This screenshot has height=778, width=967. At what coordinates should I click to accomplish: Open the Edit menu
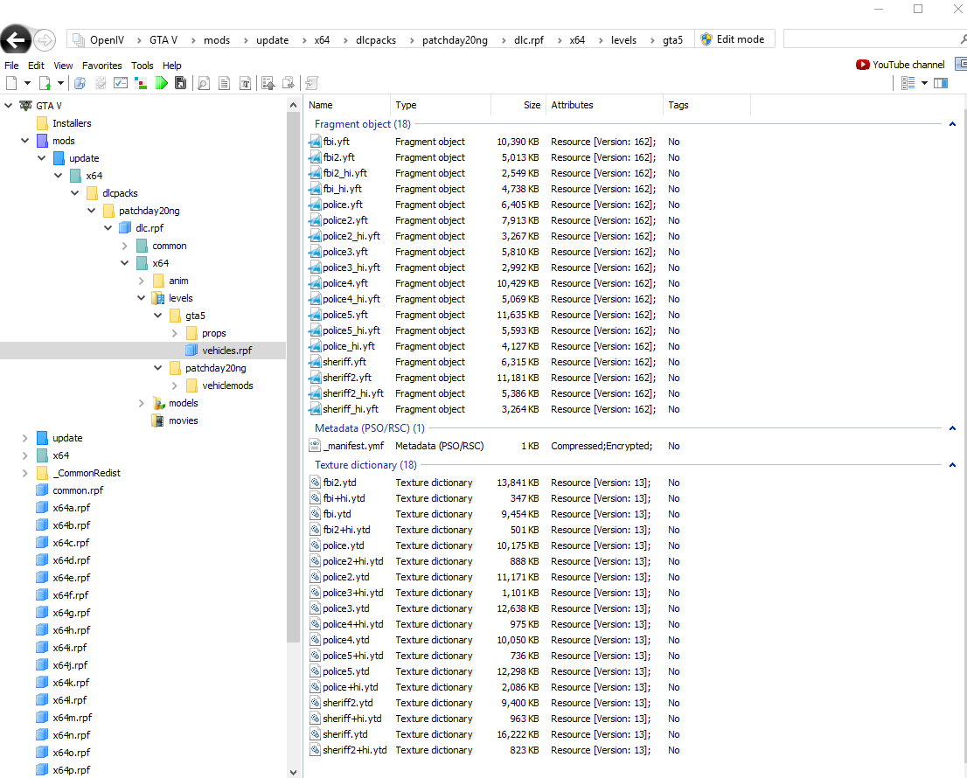36,66
